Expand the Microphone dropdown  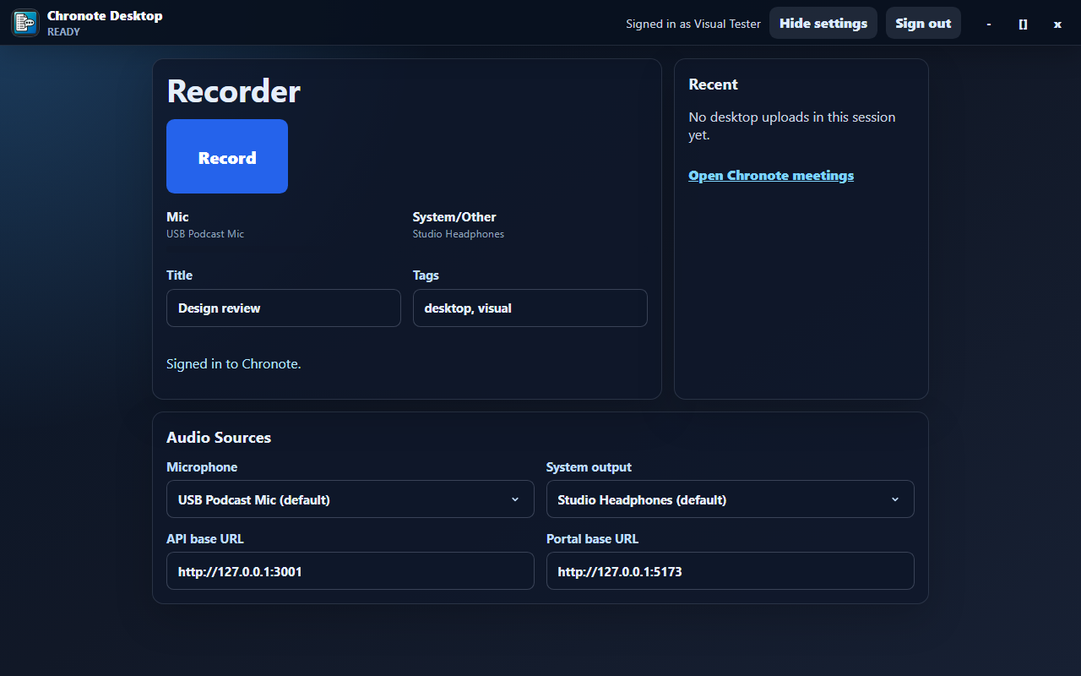click(x=350, y=499)
